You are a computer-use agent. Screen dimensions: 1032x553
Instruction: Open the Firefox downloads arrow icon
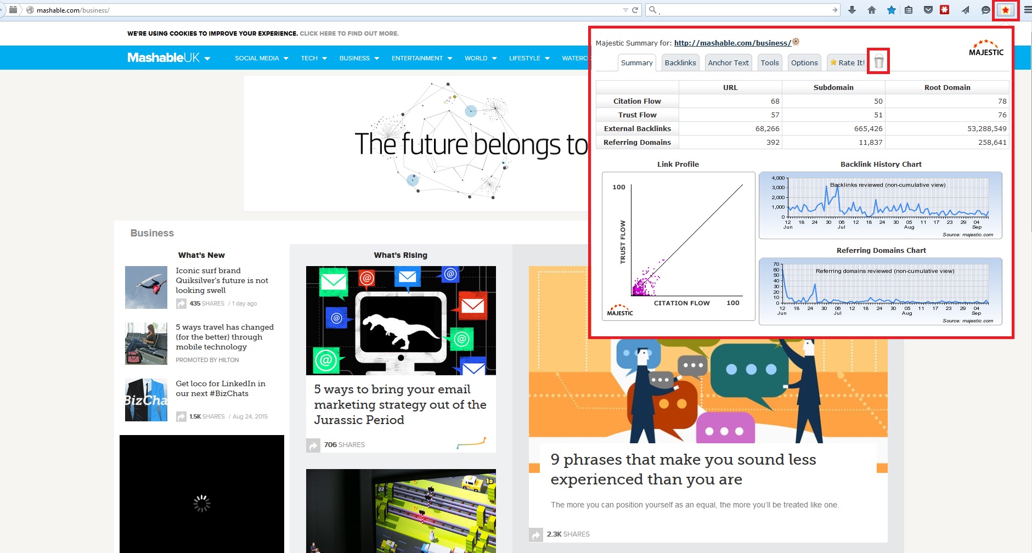[852, 10]
